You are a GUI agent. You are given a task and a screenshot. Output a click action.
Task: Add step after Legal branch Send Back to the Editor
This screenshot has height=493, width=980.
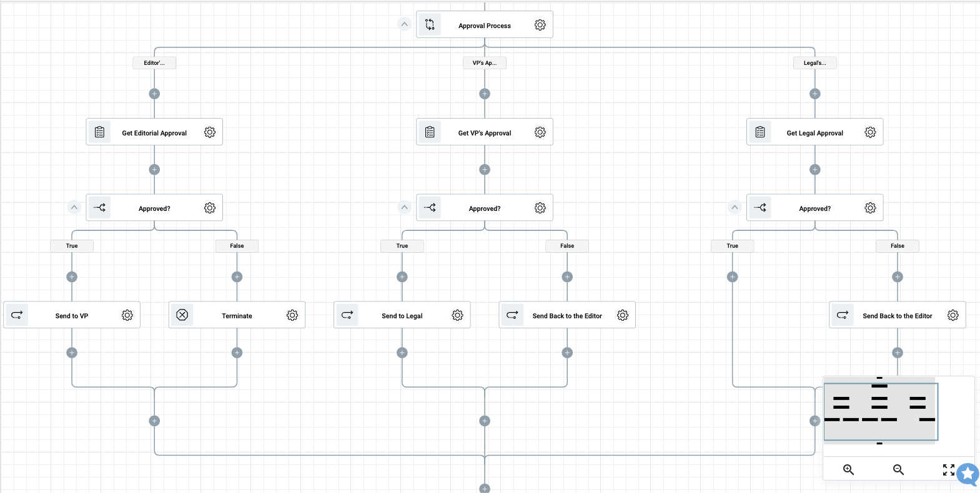[898, 353]
